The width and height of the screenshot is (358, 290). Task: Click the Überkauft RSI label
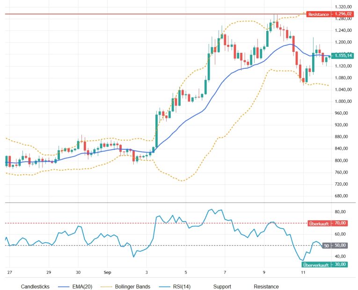[319, 224]
